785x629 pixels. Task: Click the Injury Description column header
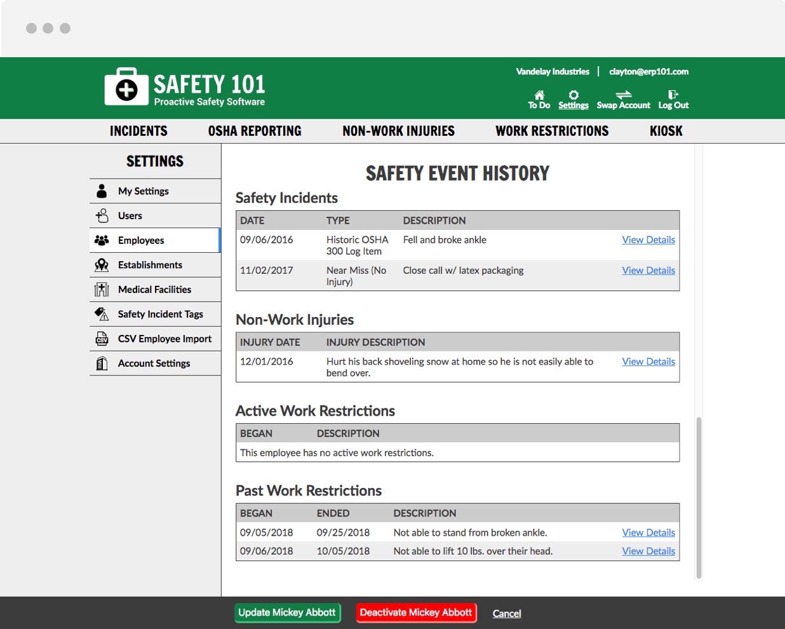click(x=375, y=342)
